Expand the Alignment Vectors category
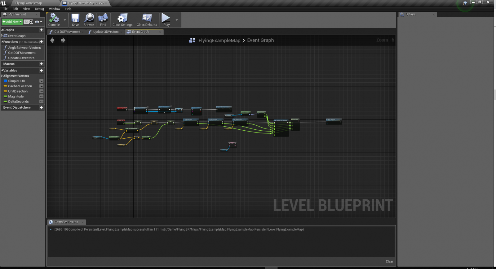 click(2, 76)
